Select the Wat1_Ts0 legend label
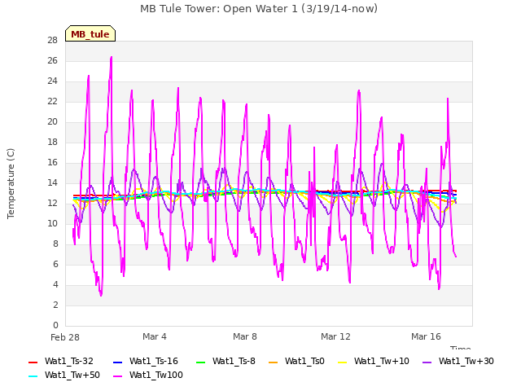The width and height of the screenshot is (521, 391). (x=304, y=362)
